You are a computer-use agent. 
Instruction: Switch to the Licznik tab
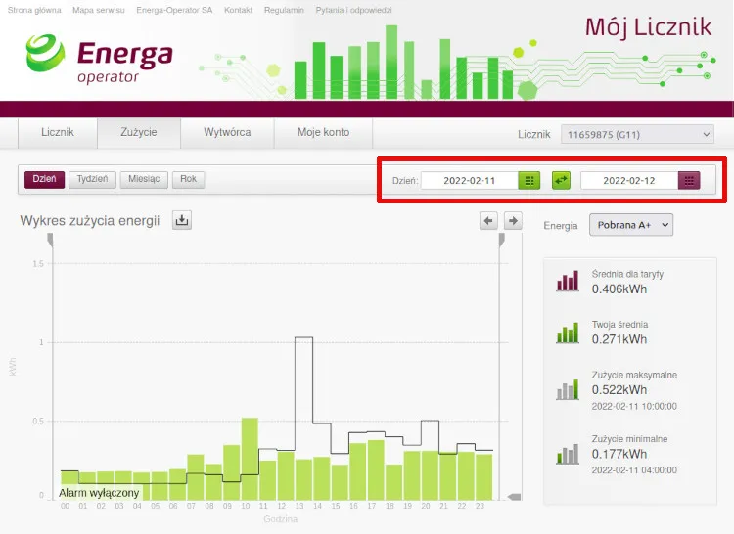tap(58, 133)
